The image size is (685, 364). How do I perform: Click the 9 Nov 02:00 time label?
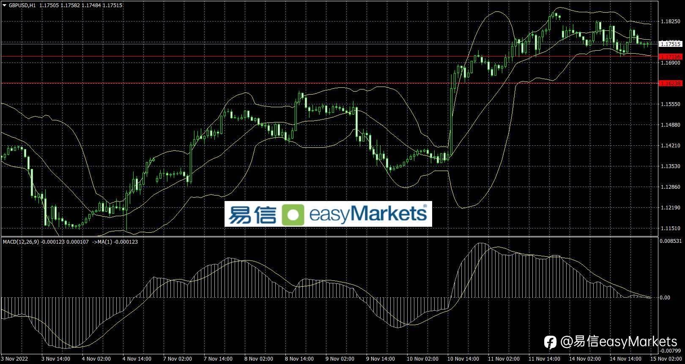pyautogui.click(x=340, y=359)
